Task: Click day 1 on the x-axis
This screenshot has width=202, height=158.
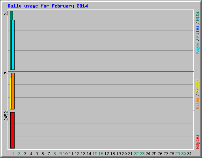Action: [x=13, y=154]
